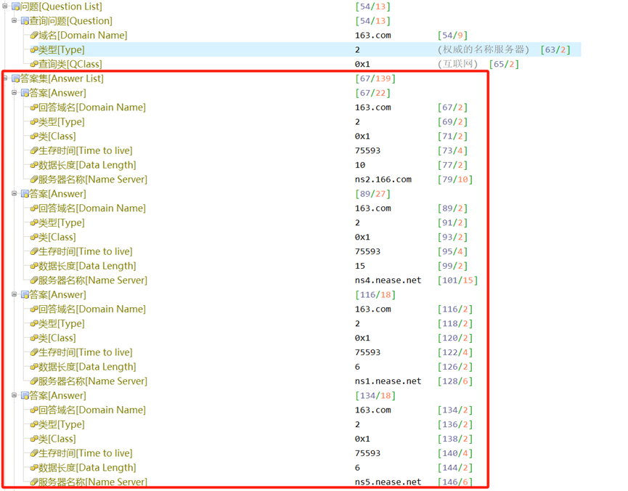The width and height of the screenshot is (628, 491).
Task: Click the Time to live icon at offset 140/4
Action: pyautogui.click(x=34, y=453)
